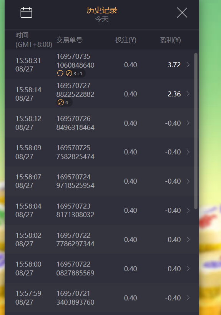Click the 3+1 scatter badge icon
Screen dimensions: 221x315
[69, 73]
